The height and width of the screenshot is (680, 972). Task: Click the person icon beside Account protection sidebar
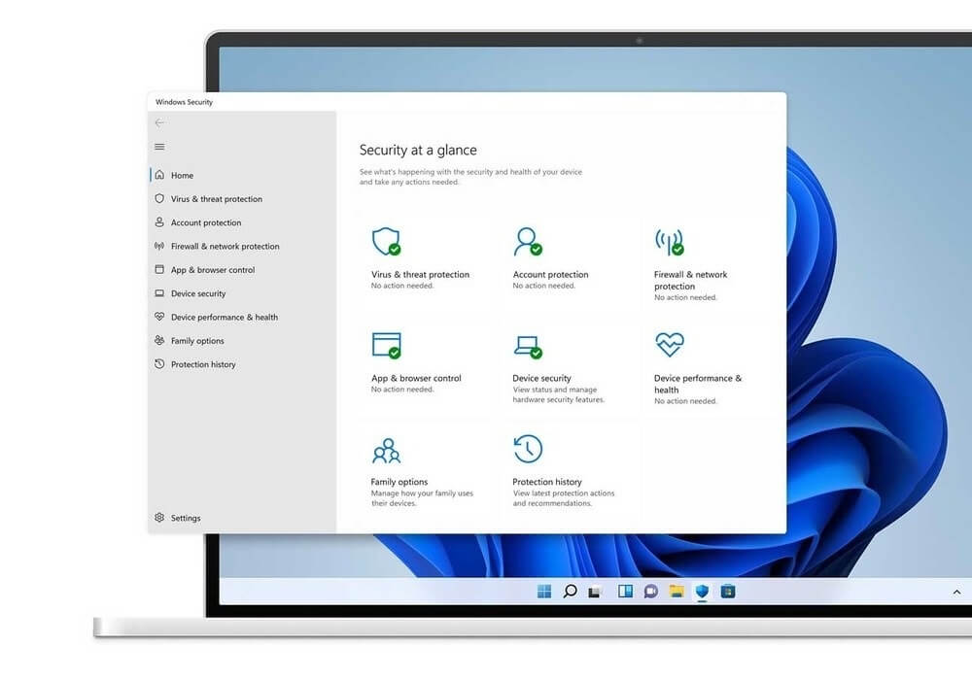[159, 221]
